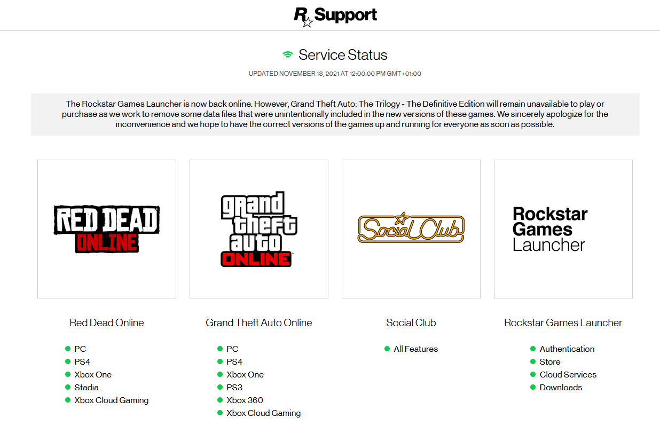
Task: Select All Features status under Social Club
Action: pos(415,349)
